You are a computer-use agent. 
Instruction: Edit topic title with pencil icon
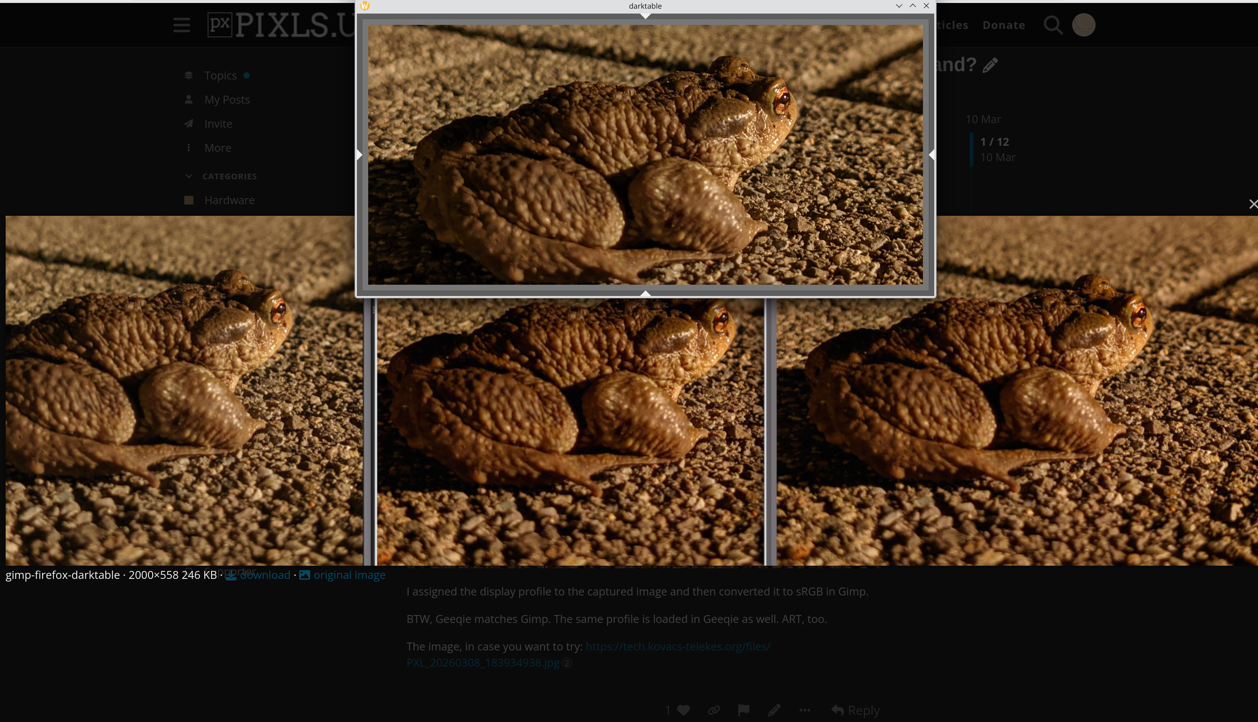click(x=990, y=65)
